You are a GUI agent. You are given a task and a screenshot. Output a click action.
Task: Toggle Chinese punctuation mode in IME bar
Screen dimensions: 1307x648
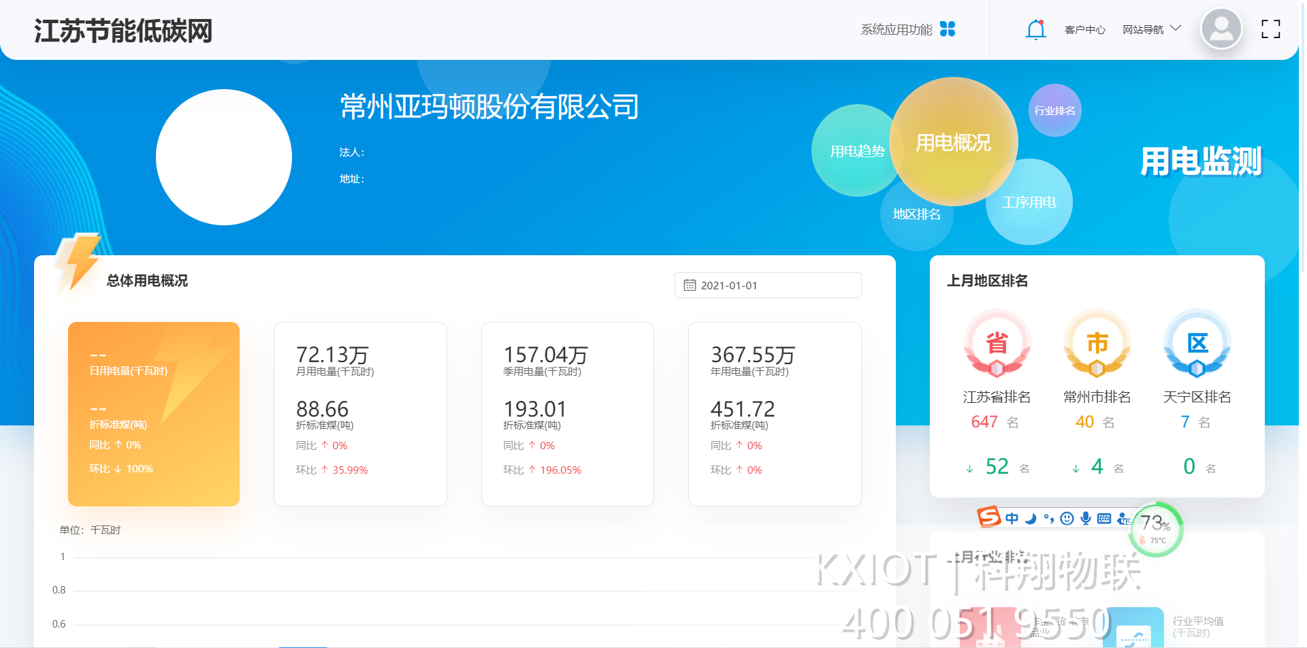coord(1049,519)
